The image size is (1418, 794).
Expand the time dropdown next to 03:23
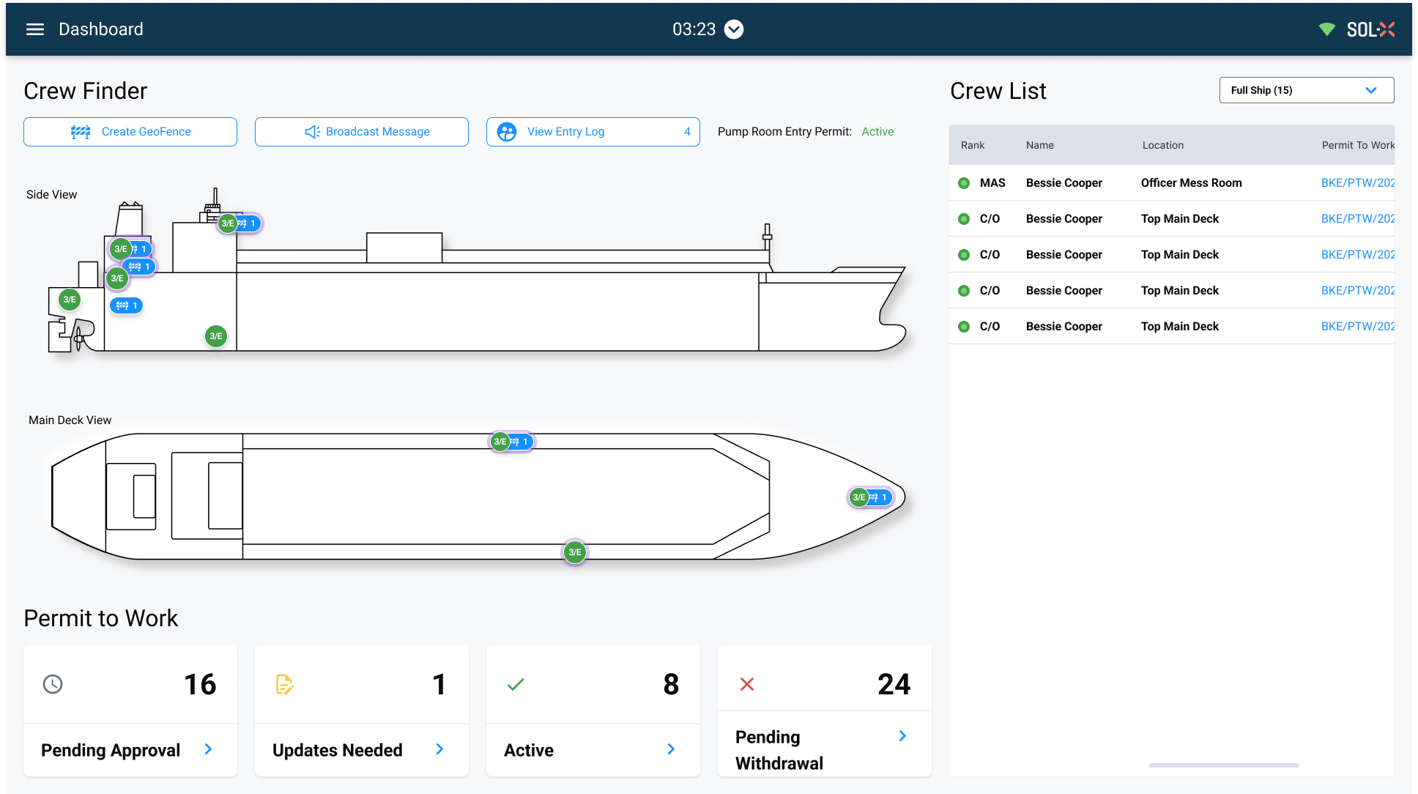point(734,29)
